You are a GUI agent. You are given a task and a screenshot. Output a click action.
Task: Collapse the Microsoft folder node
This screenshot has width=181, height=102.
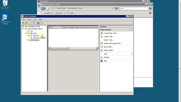pos(26,33)
